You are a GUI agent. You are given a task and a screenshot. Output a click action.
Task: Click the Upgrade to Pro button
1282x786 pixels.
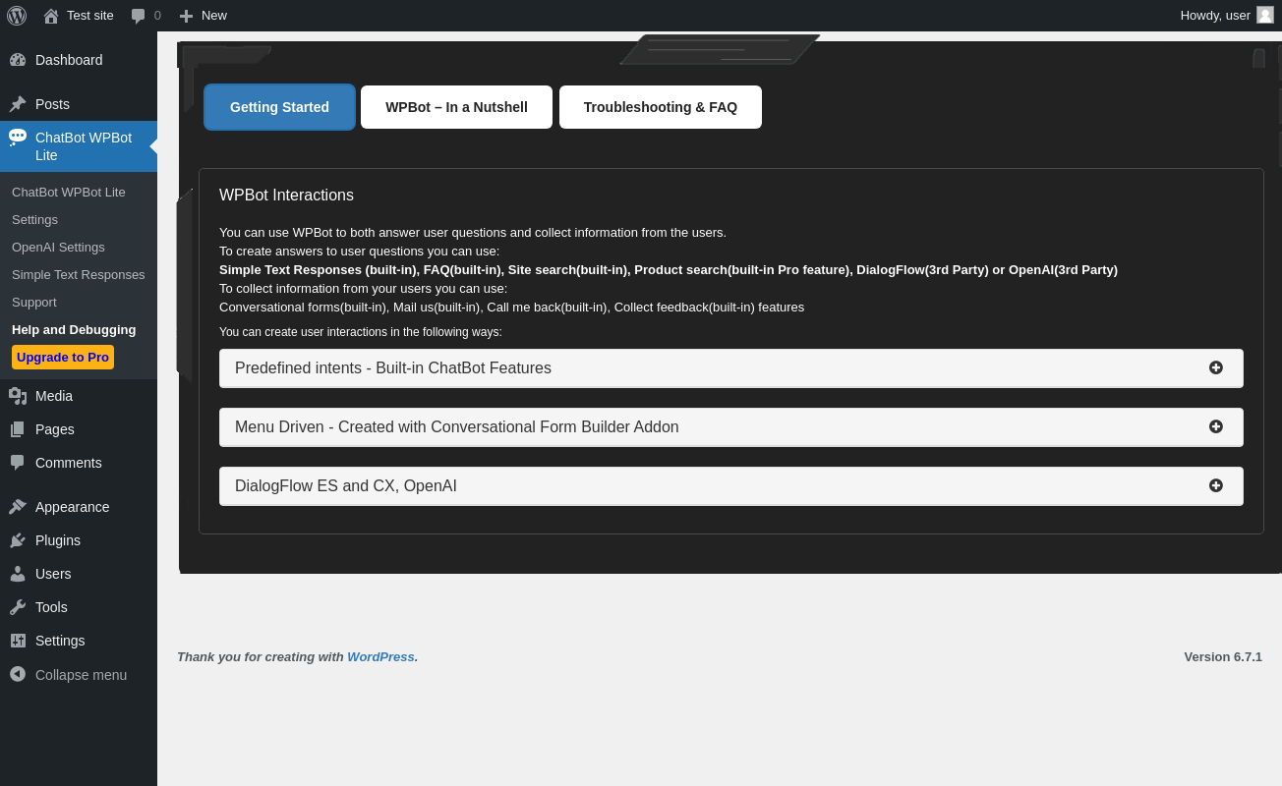(x=63, y=357)
